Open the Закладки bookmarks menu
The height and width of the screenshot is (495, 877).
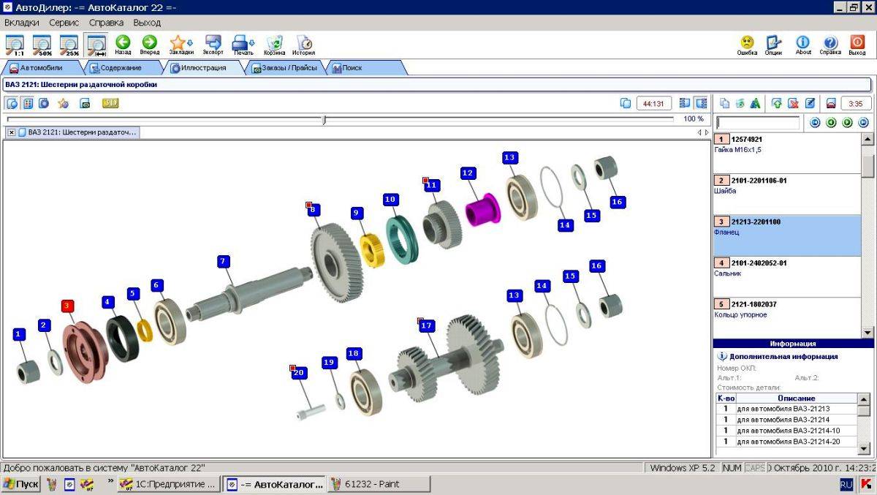(181, 45)
